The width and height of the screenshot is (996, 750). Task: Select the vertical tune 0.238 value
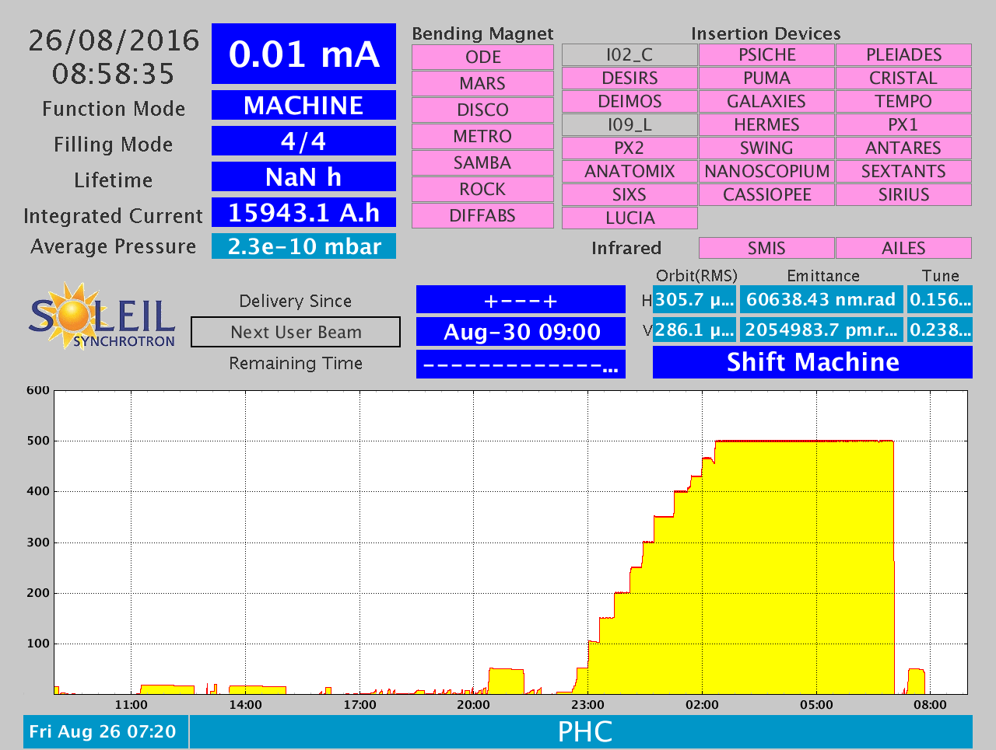(940, 330)
